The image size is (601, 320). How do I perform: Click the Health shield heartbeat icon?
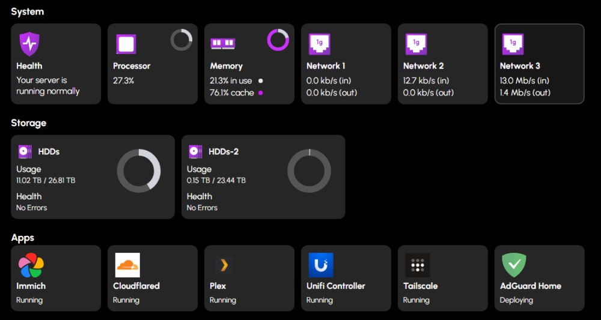(29, 44)
